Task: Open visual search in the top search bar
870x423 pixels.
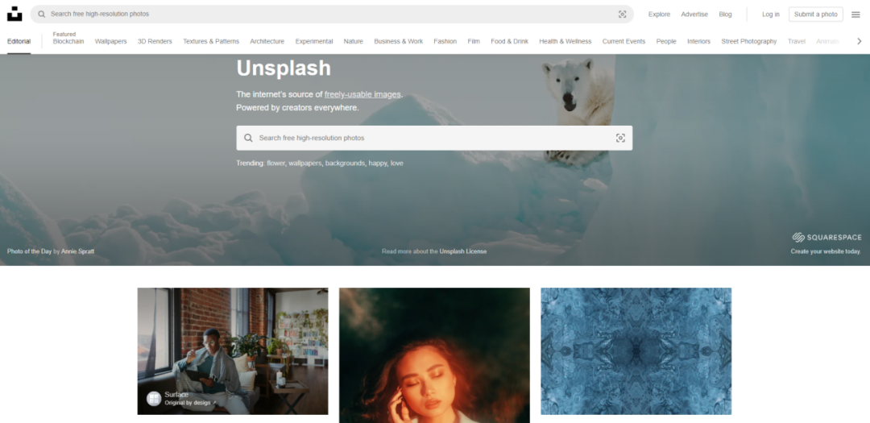Action: coord(622,15)
